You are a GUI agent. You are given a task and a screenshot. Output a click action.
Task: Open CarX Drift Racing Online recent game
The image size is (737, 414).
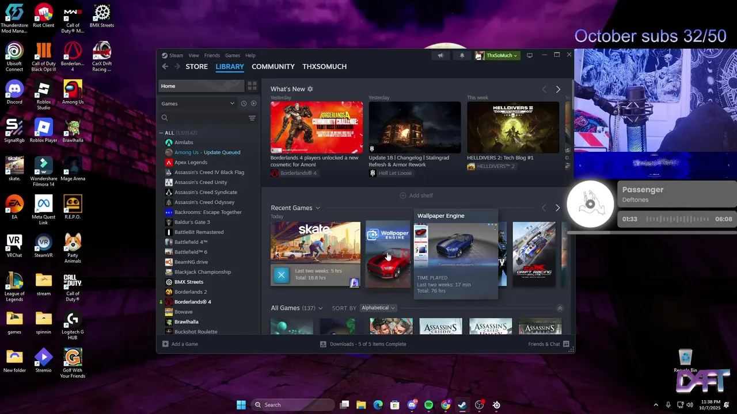[x=534, y=254]
